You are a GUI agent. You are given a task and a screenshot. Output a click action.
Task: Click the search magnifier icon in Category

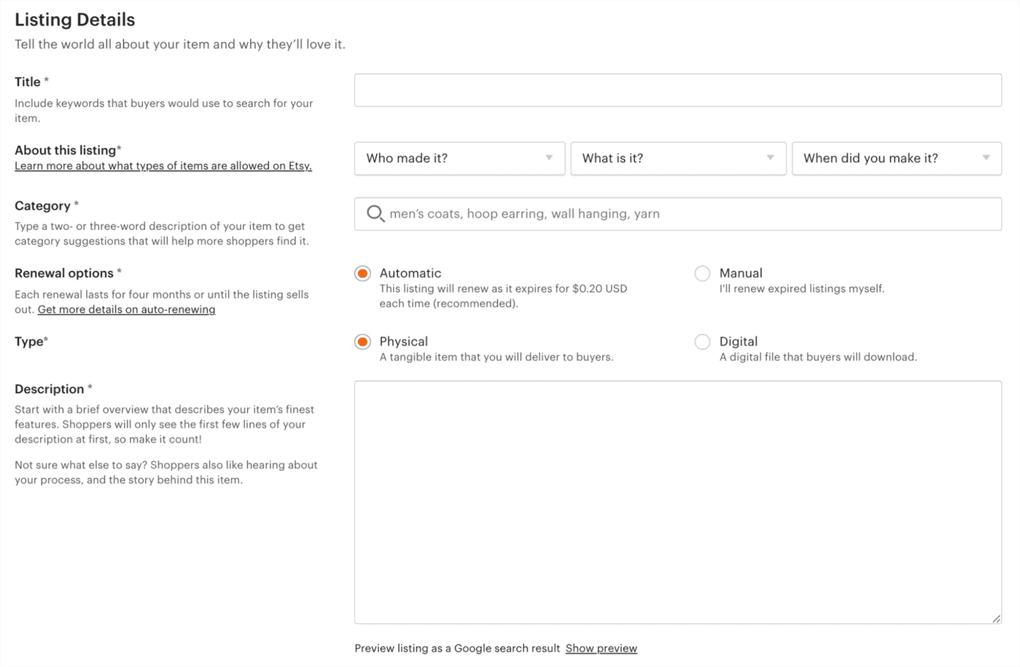tap(375, 213)
